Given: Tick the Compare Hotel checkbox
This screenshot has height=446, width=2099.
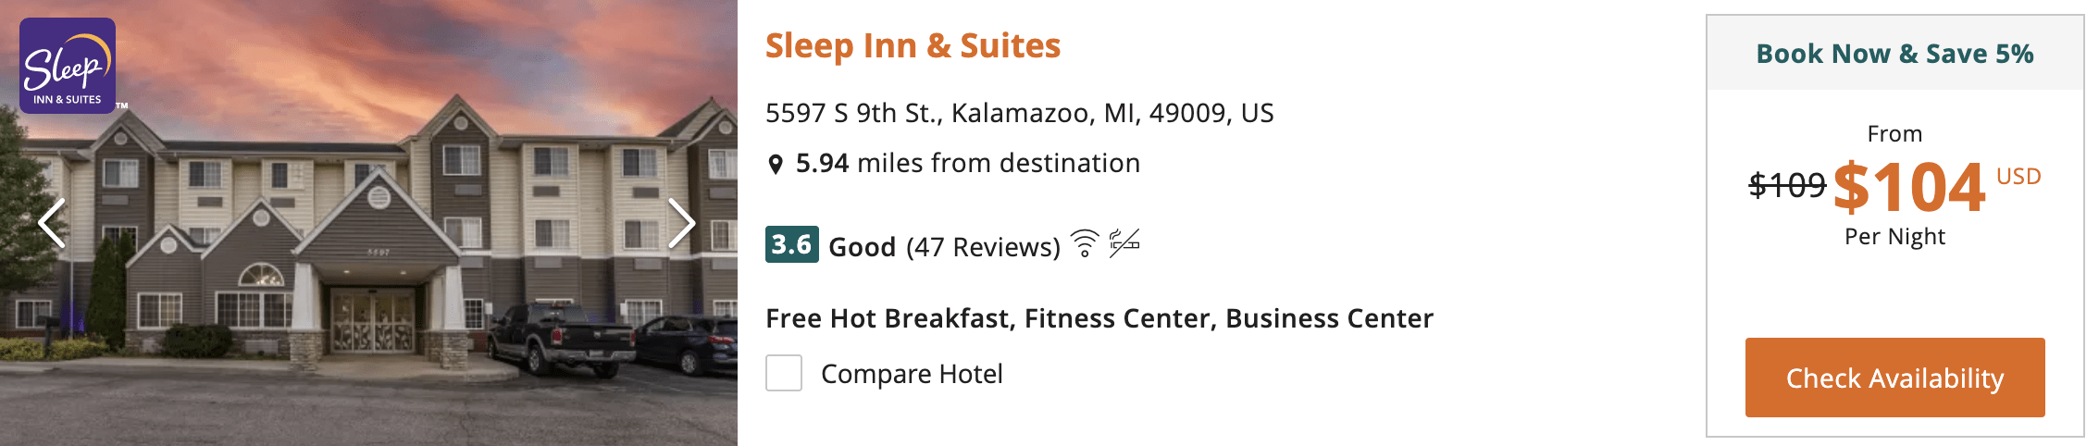Looking at the screenshot, I should [x=784, y=374].
